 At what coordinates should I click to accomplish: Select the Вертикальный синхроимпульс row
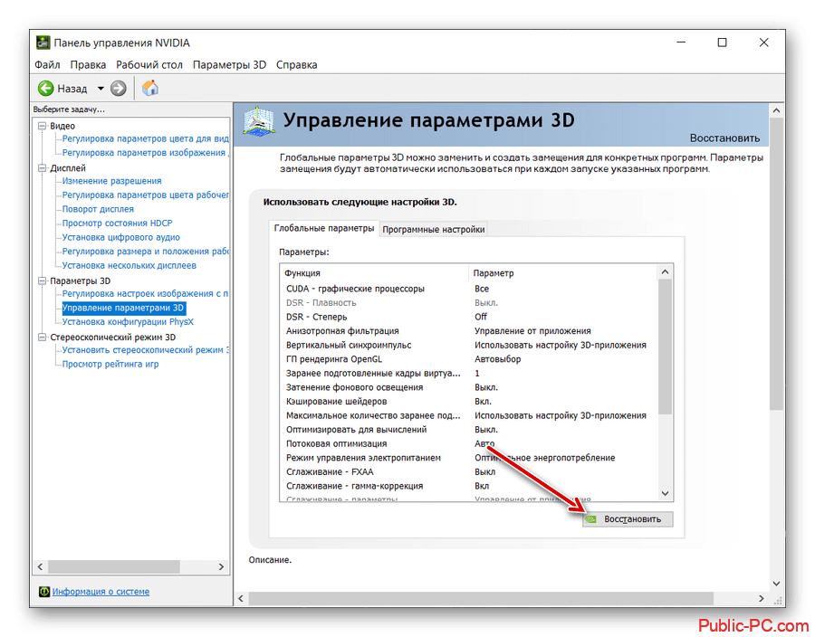pos(469,345)
